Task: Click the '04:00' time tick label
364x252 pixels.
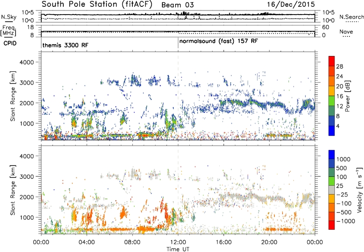Action: 86,242
